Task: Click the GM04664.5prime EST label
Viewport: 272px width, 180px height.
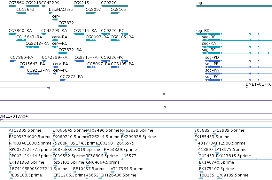Action: [103, 163]
